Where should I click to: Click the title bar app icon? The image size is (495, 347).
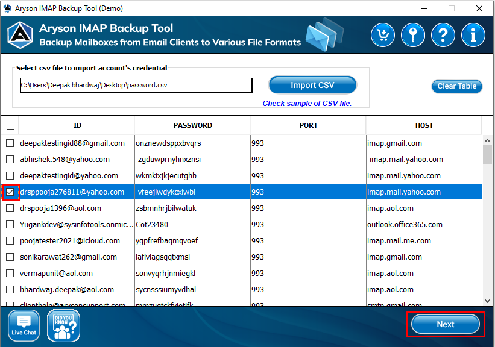click(7, 8)
